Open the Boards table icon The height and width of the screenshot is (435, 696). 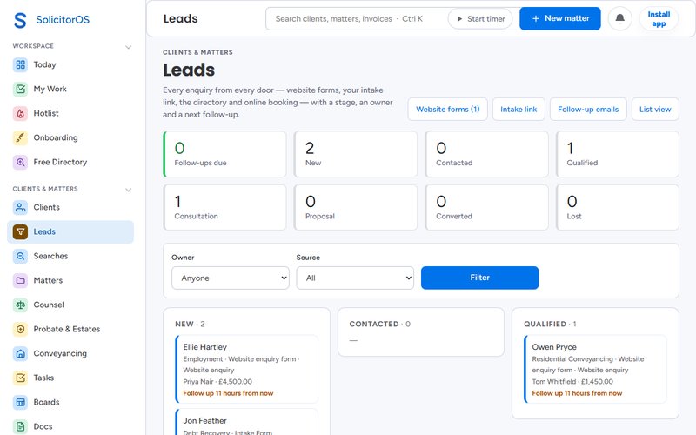pos(20,403)
